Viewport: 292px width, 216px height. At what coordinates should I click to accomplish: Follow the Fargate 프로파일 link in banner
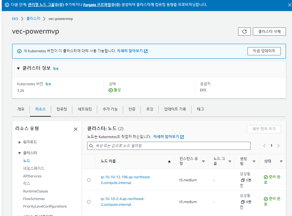click(97, 5)
